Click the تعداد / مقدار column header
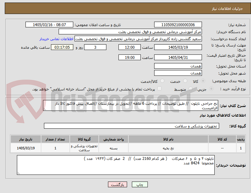Image resolution: width=251 pixels, height=193 pixels. coord(55,139)
